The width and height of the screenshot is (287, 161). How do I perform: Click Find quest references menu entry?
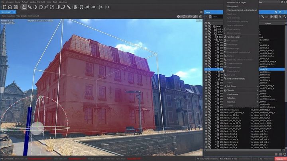(x=236, y=79)
